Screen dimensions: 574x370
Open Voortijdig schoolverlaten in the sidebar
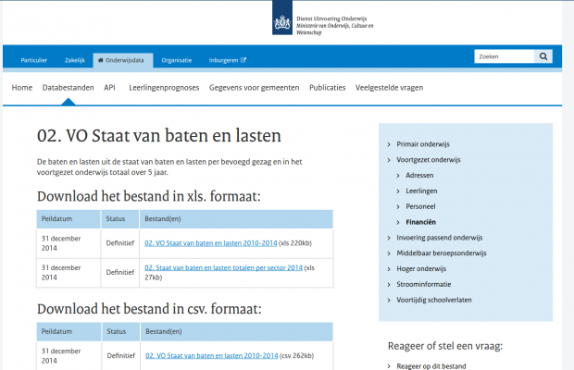[434, 300]
